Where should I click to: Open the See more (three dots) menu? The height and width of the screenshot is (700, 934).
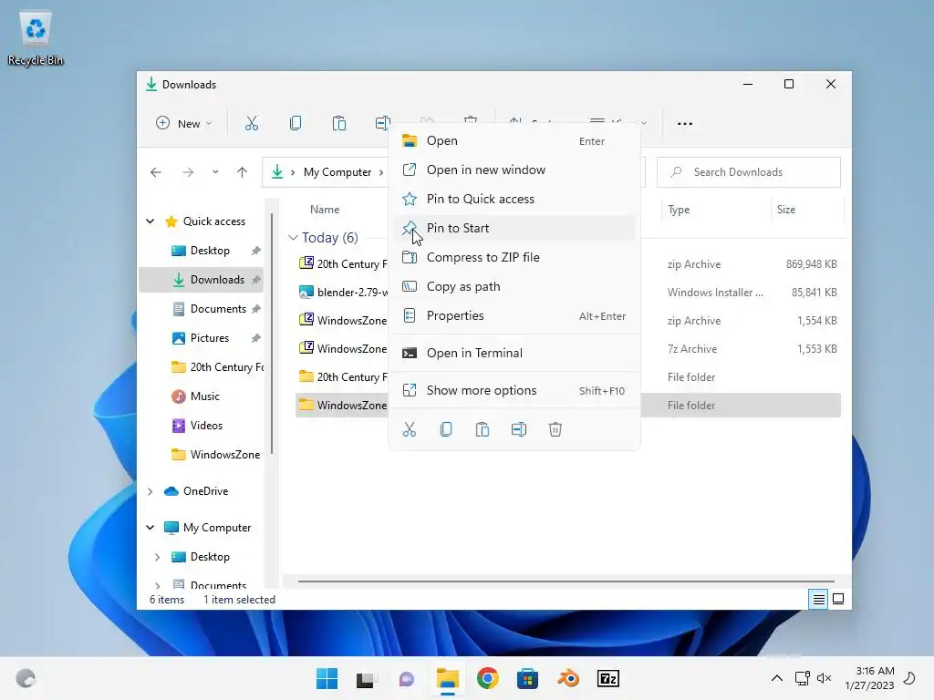[x=684, y=124]
